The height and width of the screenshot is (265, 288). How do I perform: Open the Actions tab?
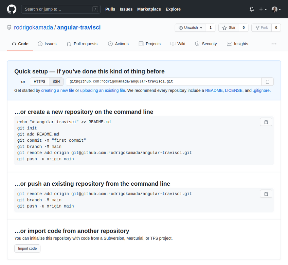118,44
